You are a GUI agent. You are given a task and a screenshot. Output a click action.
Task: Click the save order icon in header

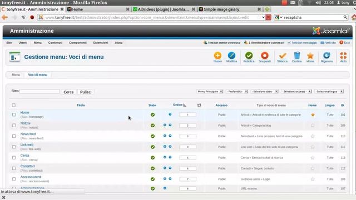click(x=199, y=105)
